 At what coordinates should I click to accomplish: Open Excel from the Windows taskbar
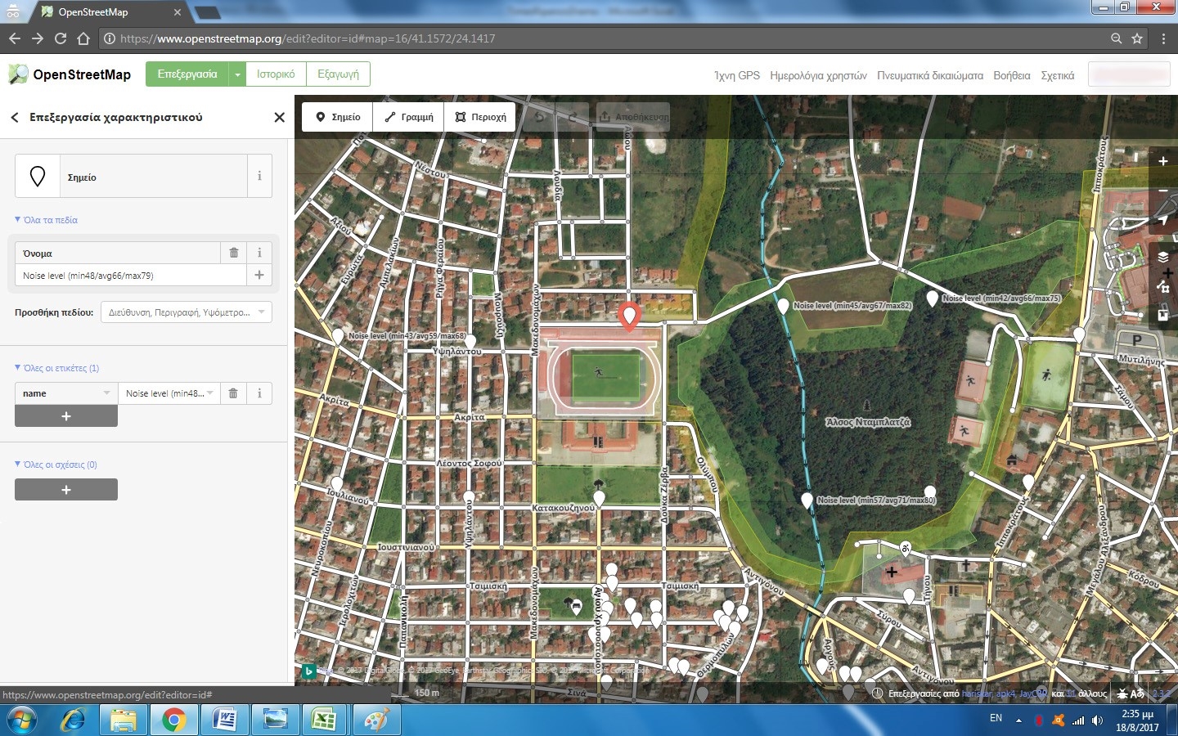(x=324, y=720)
